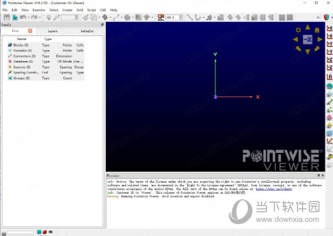Open the empty combo box in the toolbar
This screenshot has width=333, height=236.
[x=69, y=18]
